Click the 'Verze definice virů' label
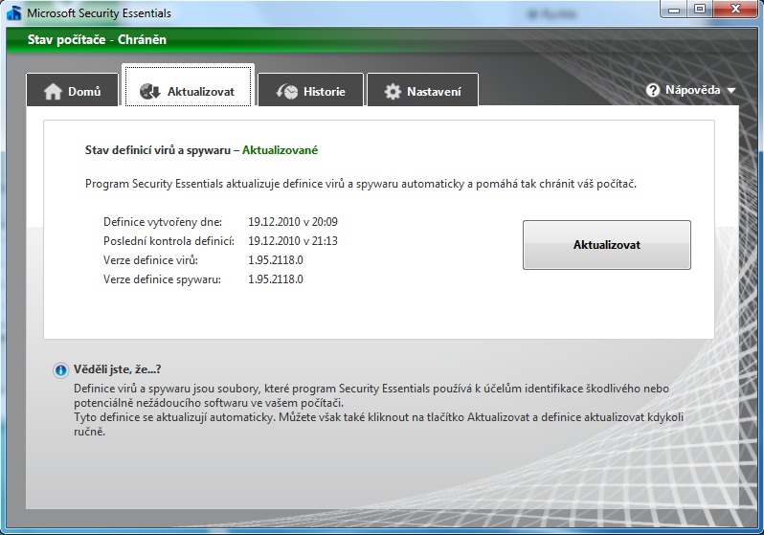Screen dimensions: 764x535 pyautogui.click(x=150, y=260)
